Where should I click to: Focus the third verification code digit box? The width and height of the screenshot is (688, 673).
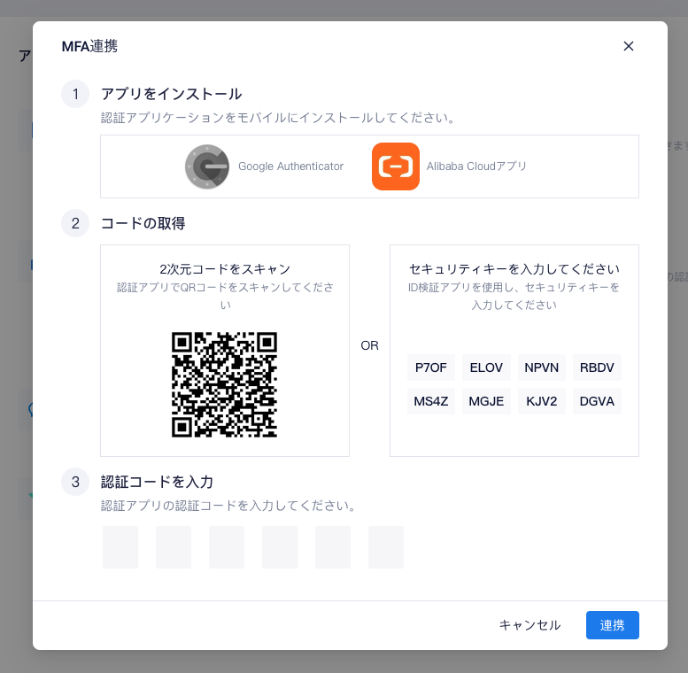coord(227,547)
